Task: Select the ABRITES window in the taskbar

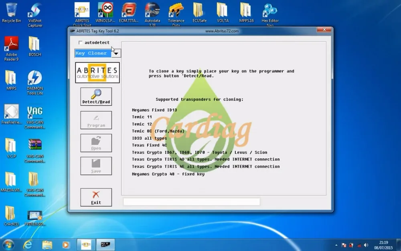Action: 86,244
